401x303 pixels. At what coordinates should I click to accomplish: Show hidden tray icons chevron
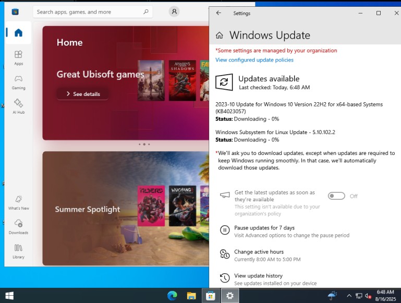349,296
